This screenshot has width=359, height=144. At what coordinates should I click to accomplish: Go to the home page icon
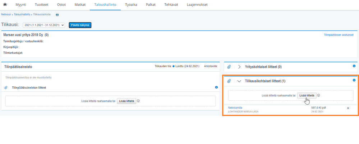[5, 5]
